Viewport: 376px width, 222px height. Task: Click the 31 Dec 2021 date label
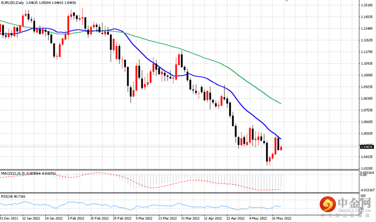(9, 218)
